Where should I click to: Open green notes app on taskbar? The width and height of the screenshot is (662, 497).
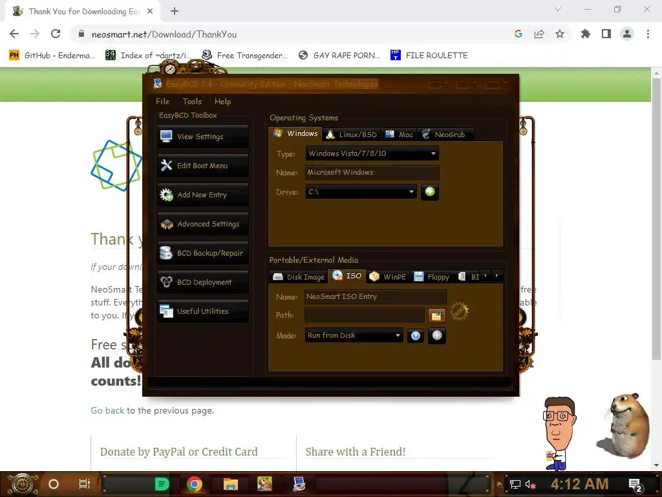(162, 484)
